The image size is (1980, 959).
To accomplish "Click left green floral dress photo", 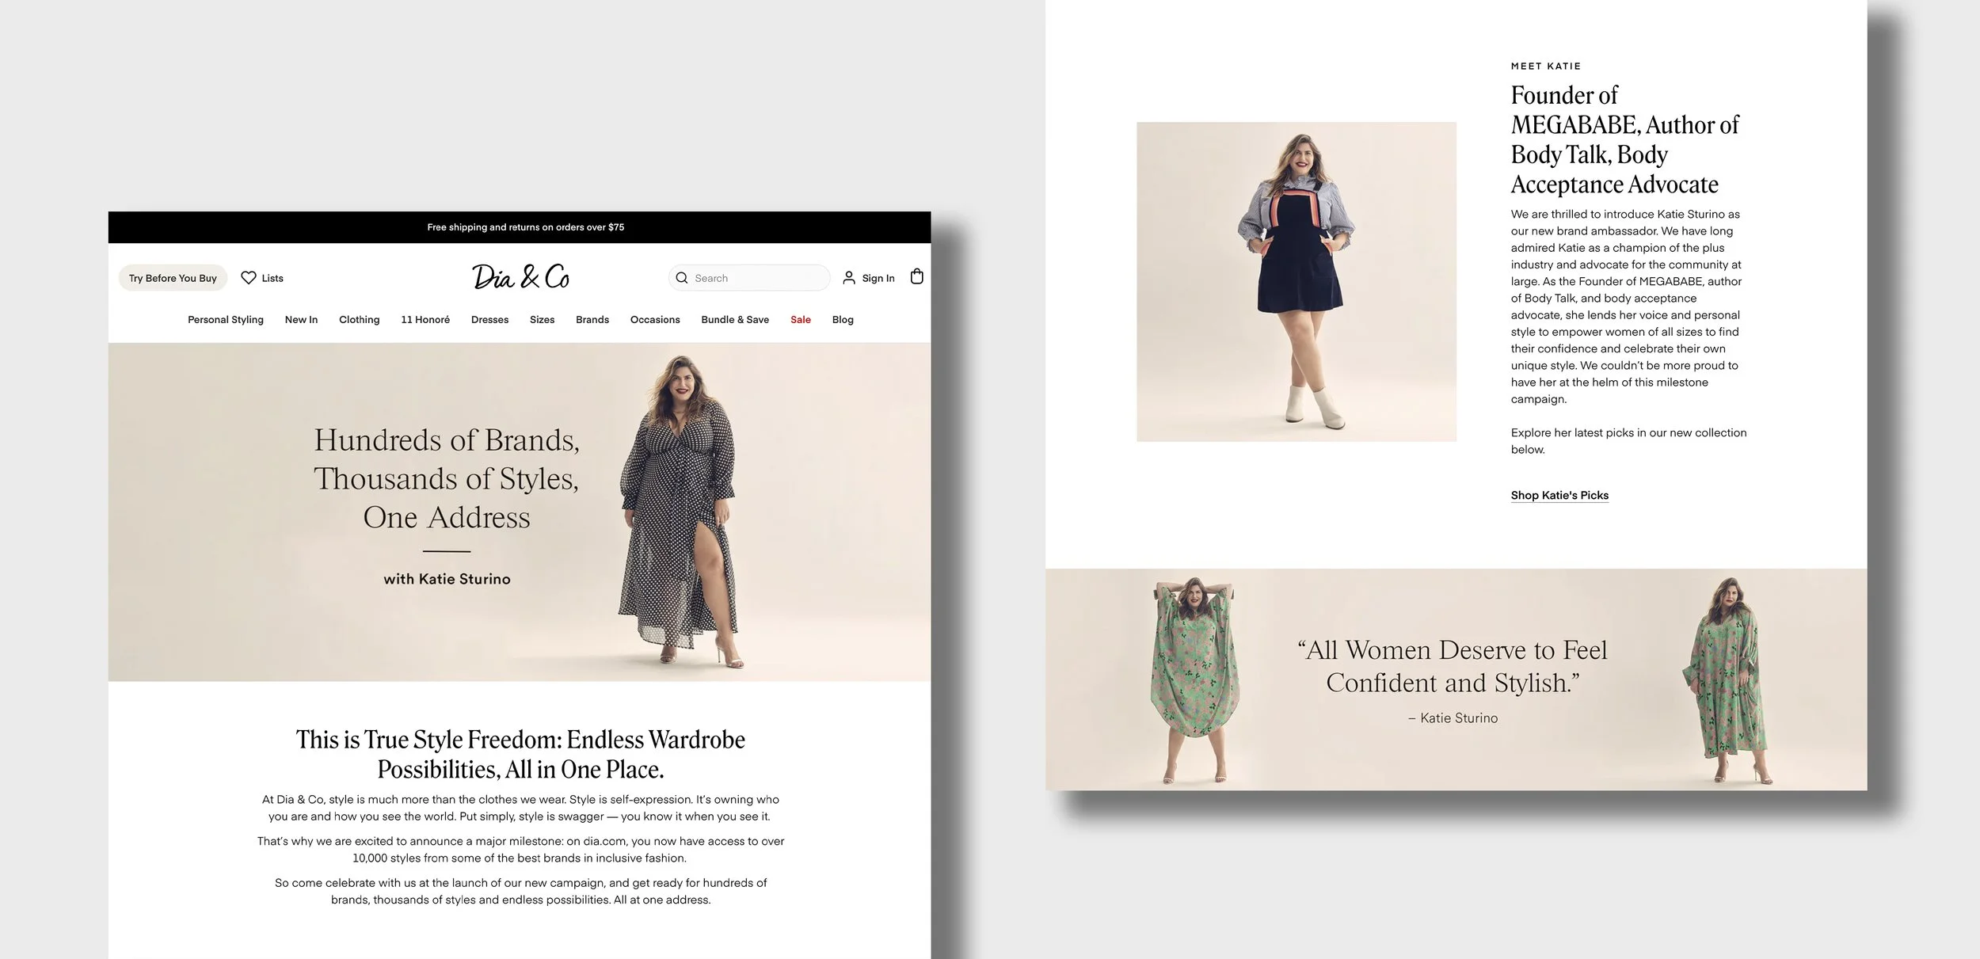I will [1194, 680].
